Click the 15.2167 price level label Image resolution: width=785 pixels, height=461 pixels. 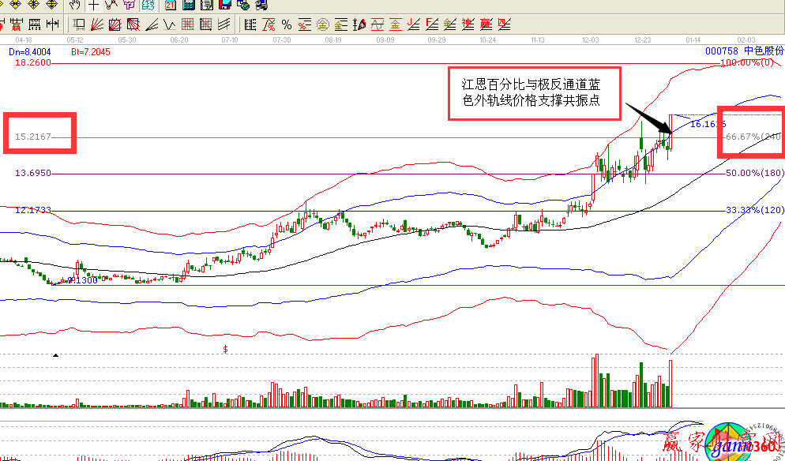(x=33, y=137)
